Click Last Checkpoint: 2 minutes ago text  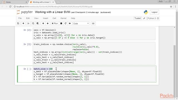[x=85, y=12]
